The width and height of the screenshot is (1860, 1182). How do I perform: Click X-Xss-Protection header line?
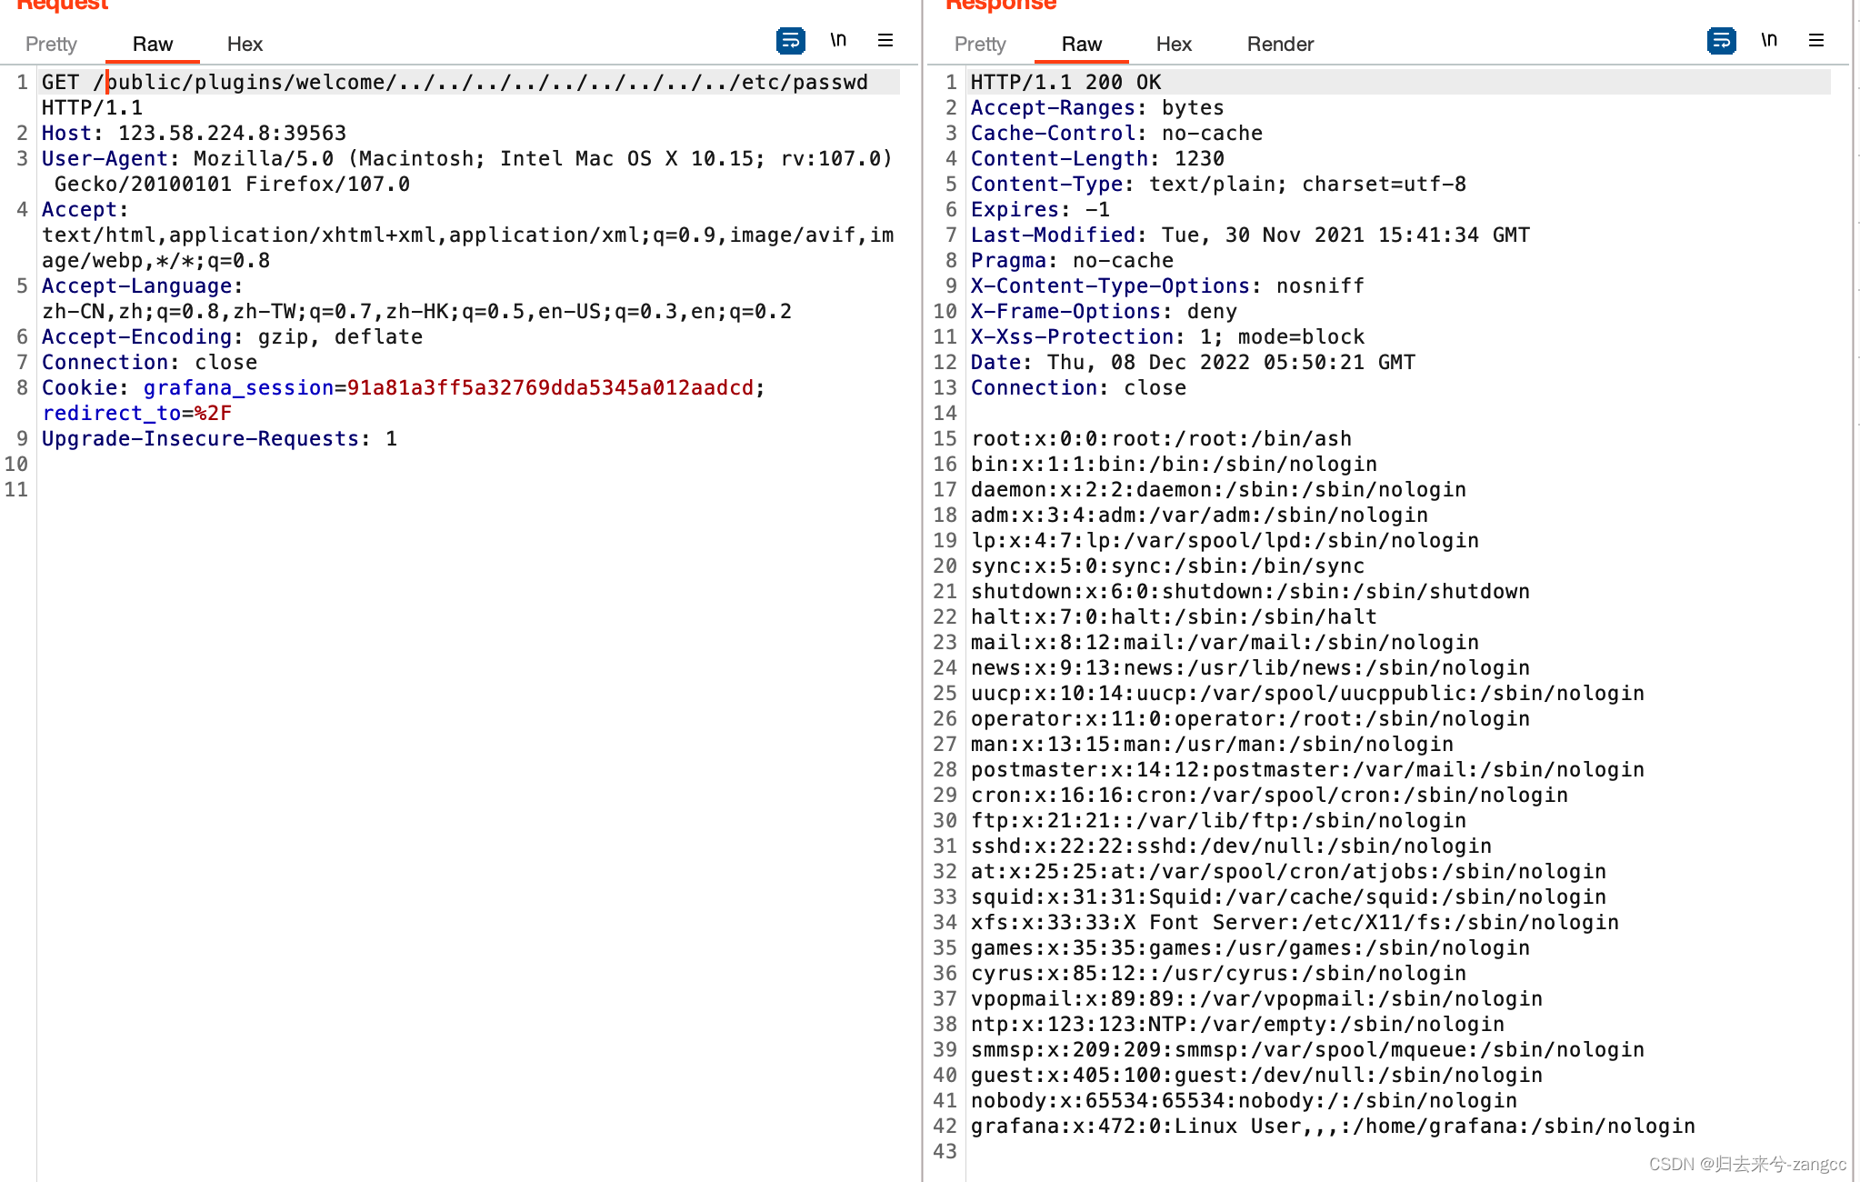1167,336
